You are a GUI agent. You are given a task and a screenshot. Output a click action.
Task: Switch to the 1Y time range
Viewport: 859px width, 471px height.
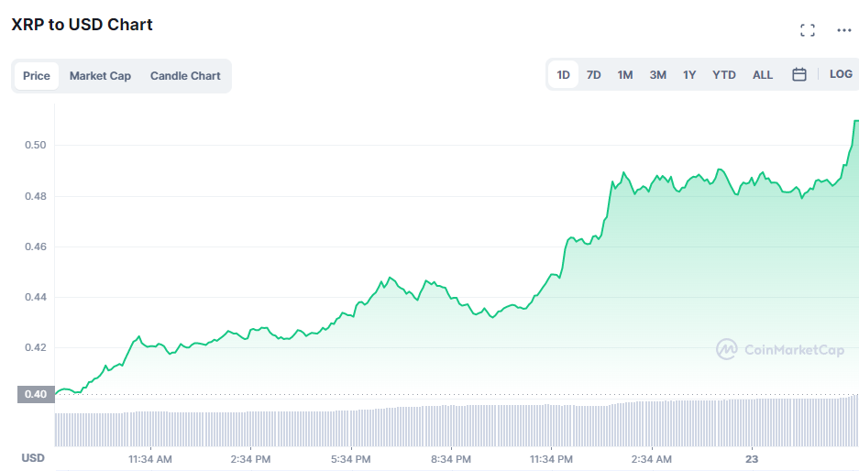(x=689, y=75)
